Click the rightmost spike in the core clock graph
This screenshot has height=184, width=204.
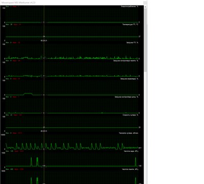tap(136, 162)
